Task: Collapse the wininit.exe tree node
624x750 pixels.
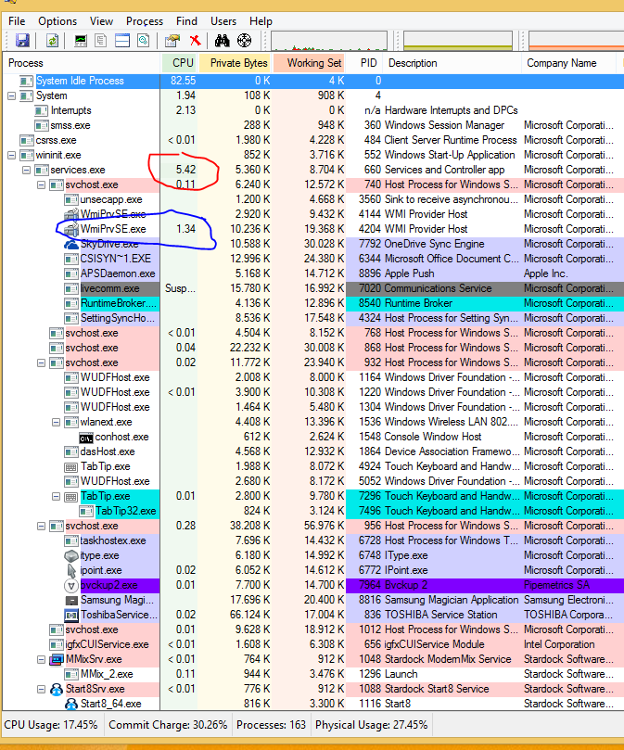Action: pyautogui.click(x=11, y=155)
